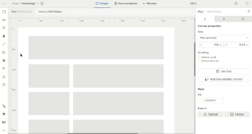Switch to the Design tab
The image size is (252, 134).
(x=102, y=4)
